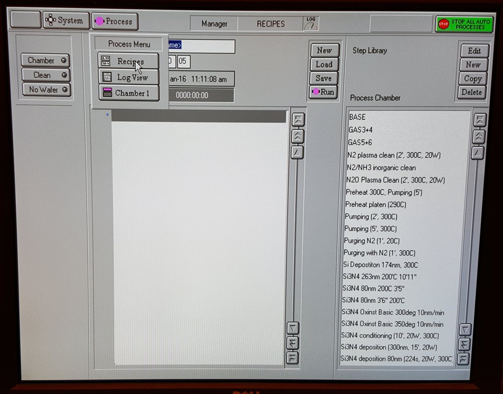Jump to bottom of Step Library list

tap(464, 359)
